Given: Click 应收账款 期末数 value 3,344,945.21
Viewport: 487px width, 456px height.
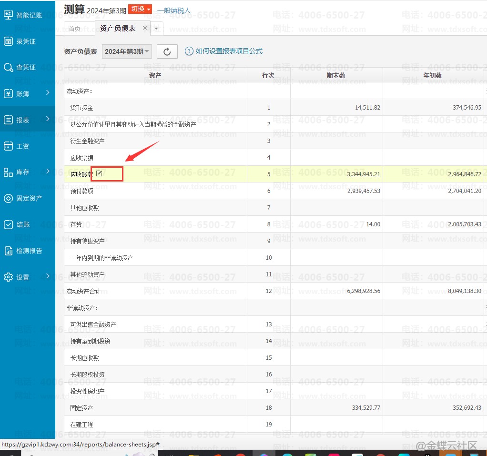Looking at the screenshot, I should [x=363, y=174].
